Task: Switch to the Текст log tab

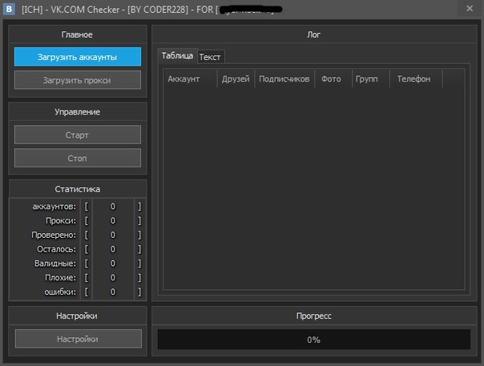Action: click(x=211, y=57)
